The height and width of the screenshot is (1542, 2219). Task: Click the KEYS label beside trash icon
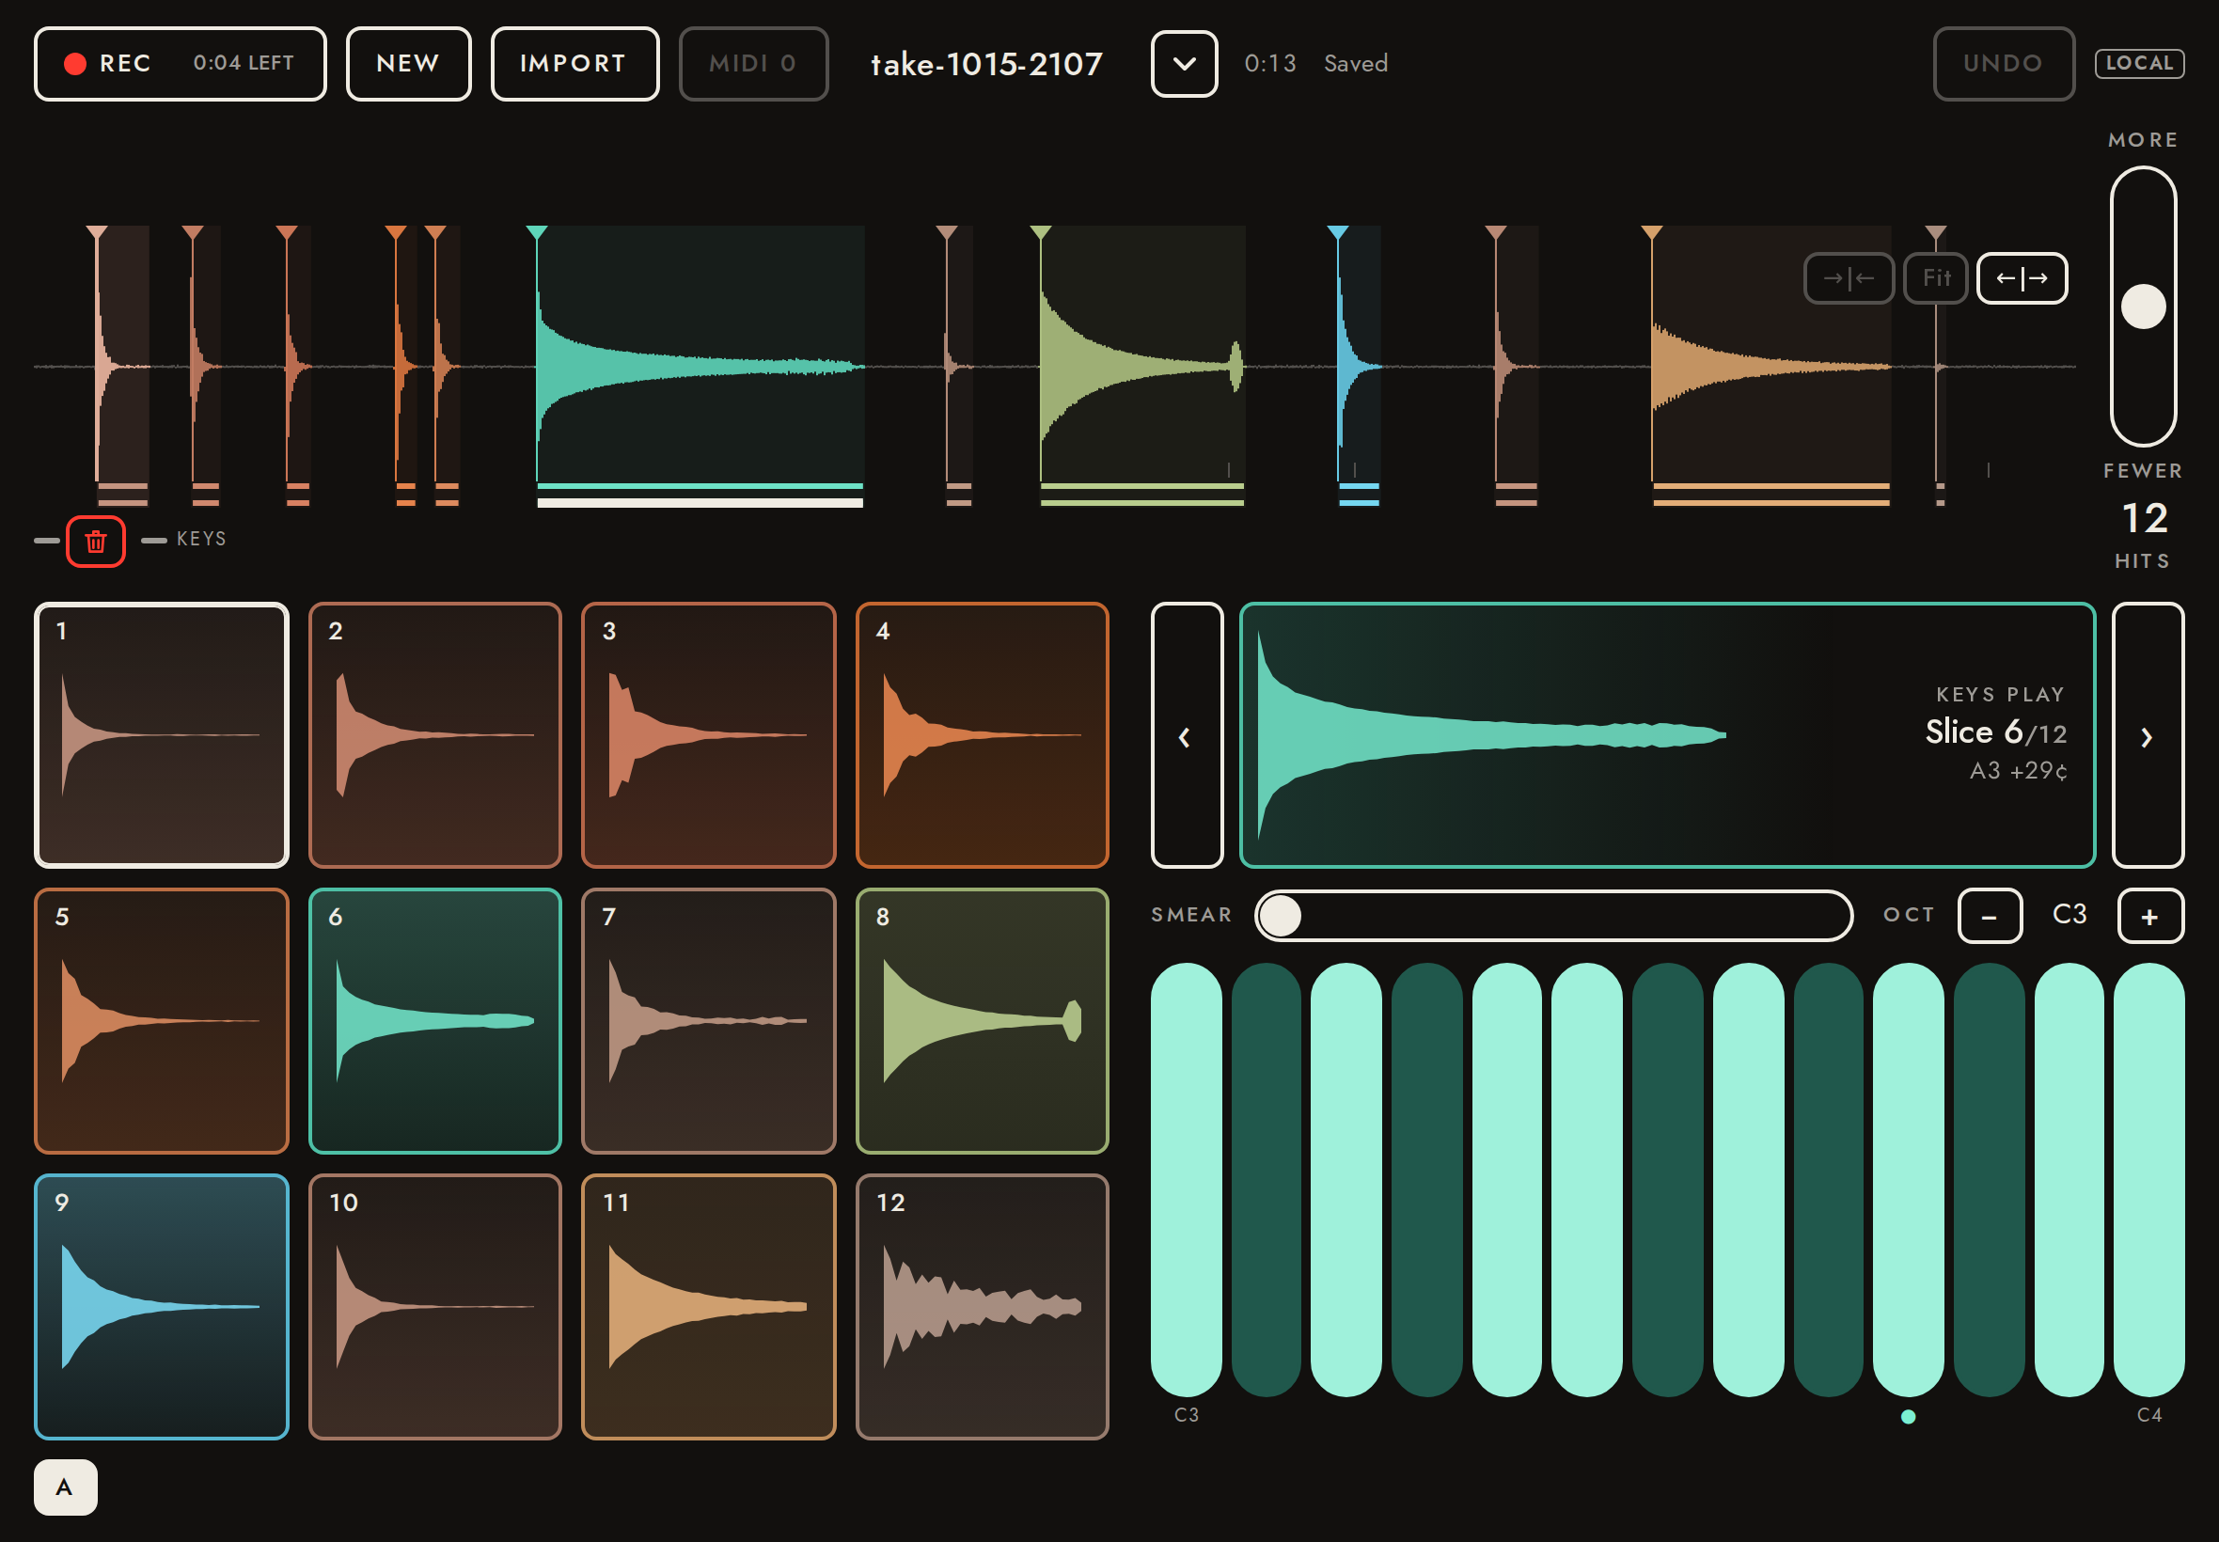[x=201, y=539]
